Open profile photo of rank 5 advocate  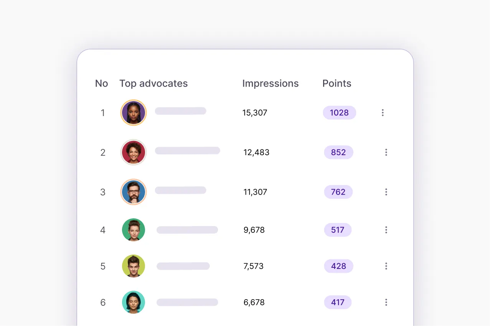point(133,266)
